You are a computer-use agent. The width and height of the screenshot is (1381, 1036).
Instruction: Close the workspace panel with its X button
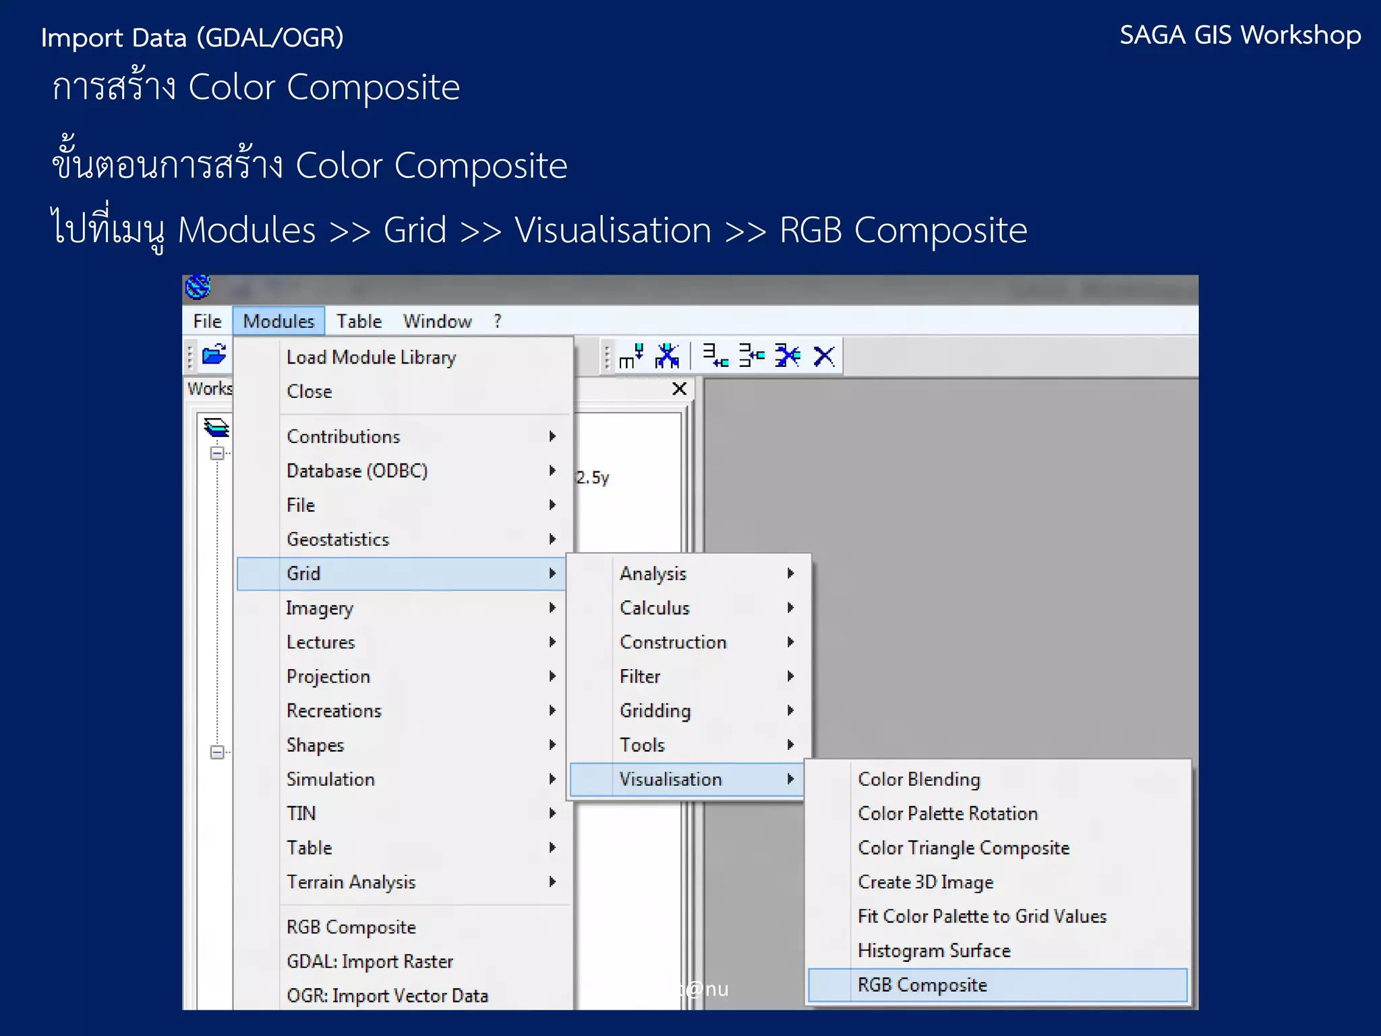click(x=680, y=388)
